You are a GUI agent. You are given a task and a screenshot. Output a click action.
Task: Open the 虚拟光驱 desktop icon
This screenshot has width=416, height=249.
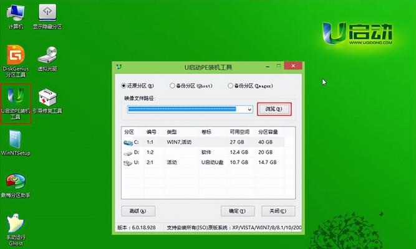[x=47, y=59]
